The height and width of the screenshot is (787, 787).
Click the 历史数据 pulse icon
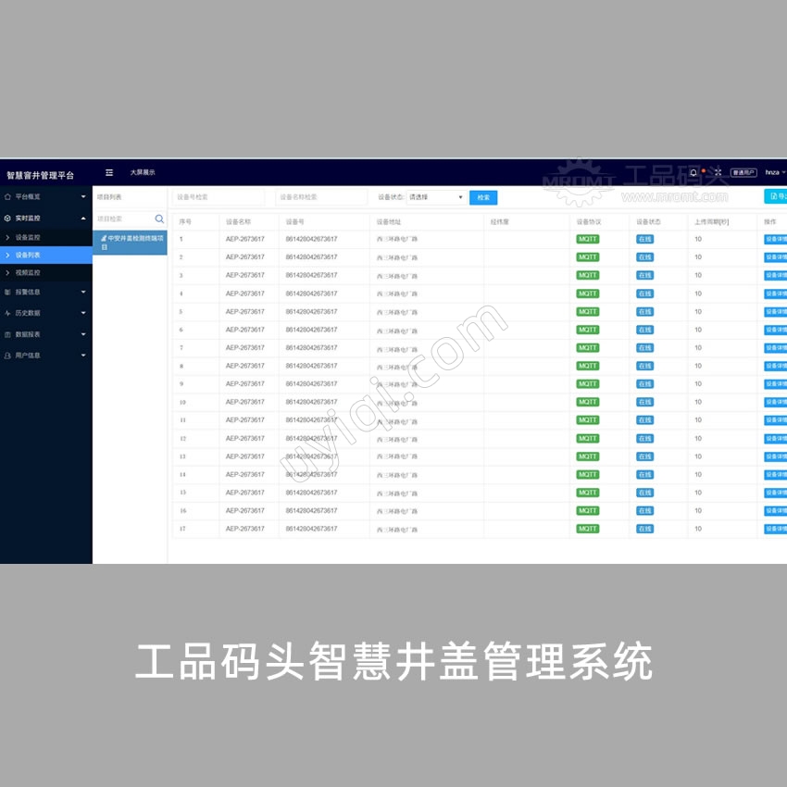coord(7,313)
